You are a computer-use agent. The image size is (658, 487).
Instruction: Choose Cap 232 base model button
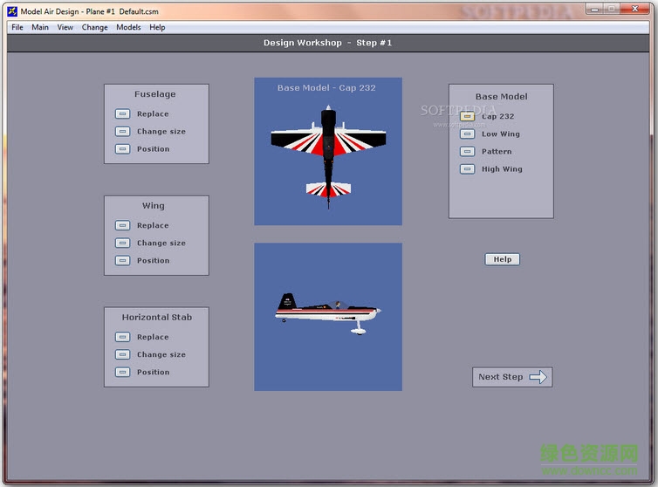click(x=468, y=116)
